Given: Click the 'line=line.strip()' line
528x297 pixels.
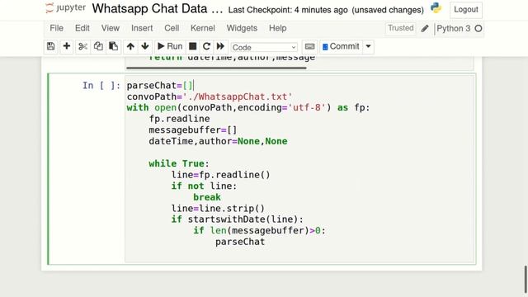Looking at the screenshot, I should [218, 209].
